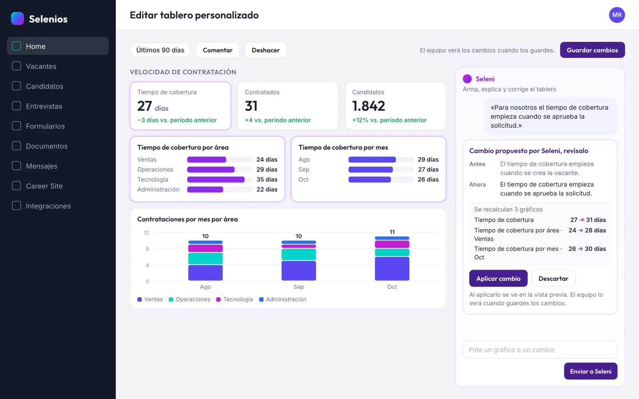Image resolution: width=639 pixels, height=399 pixels.
Task: Click the Selenios logo icon
Action: tap(17, 19)
